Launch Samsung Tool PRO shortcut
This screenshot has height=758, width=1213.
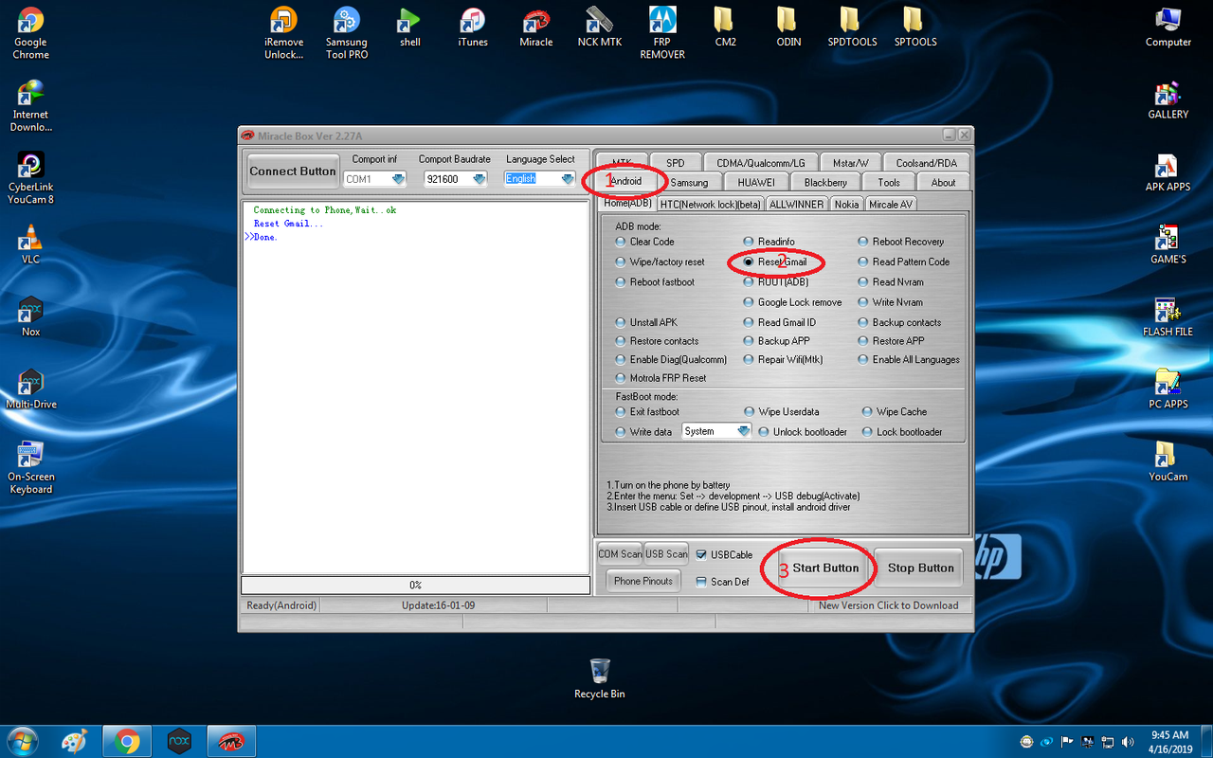click(347, 33)
